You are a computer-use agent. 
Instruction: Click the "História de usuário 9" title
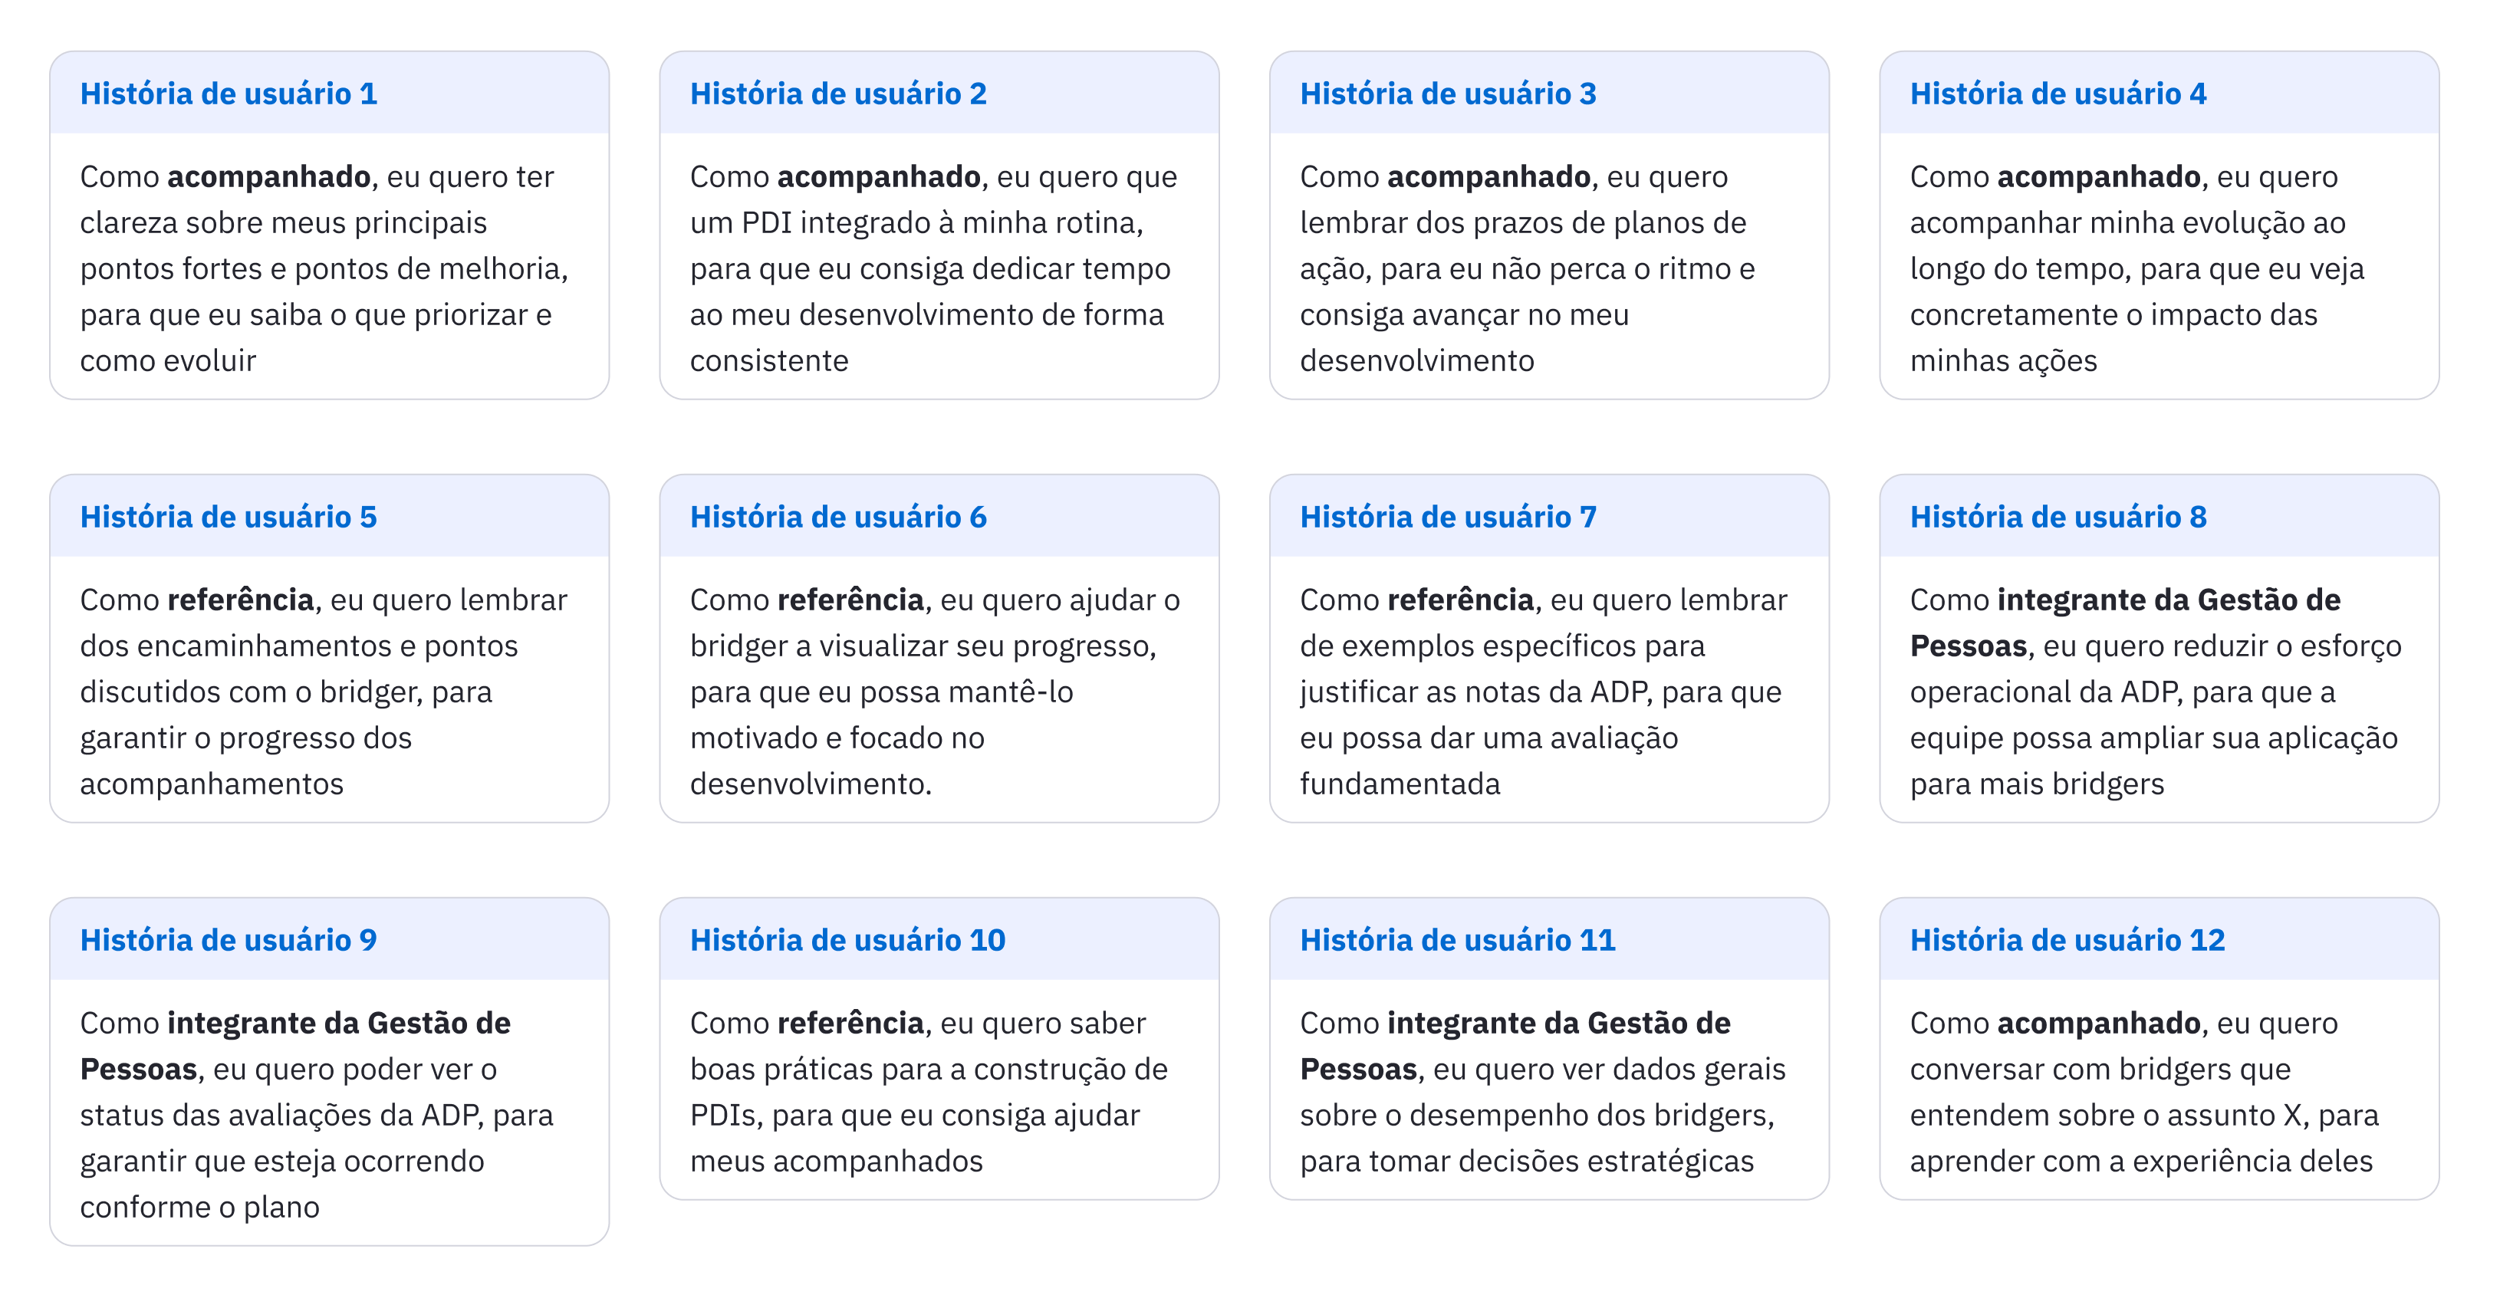coord(228,940)
